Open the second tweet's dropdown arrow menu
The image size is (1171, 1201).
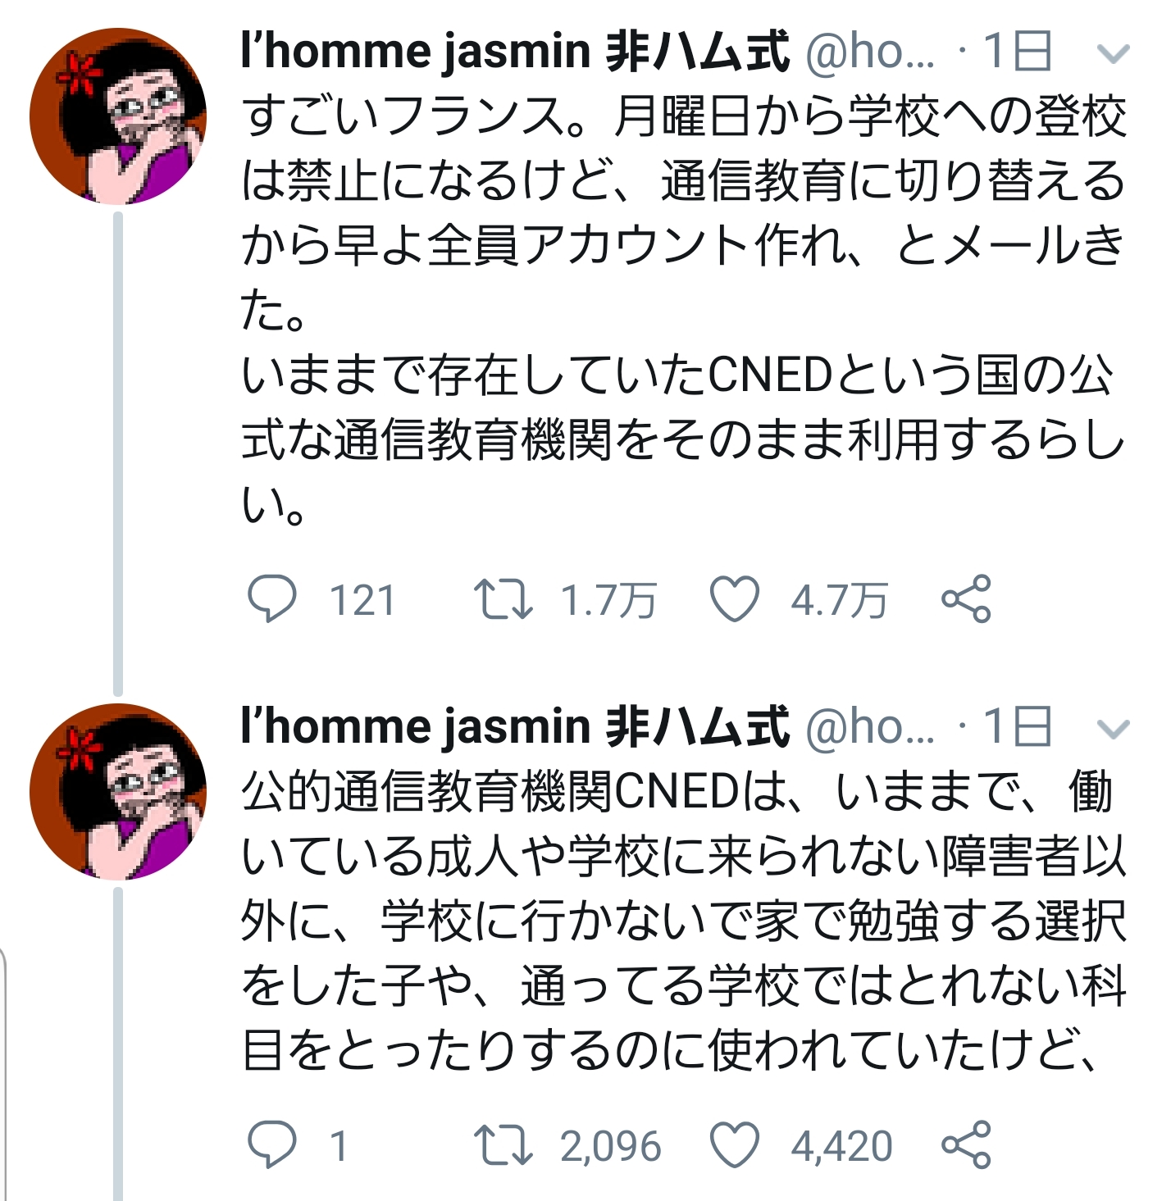tap(1113, 729)
